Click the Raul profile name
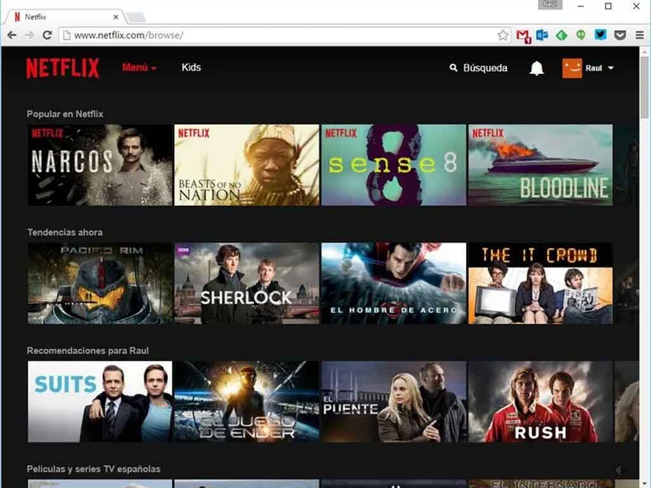The height and width of the screenshot is (488, 651). coord(594,68)
